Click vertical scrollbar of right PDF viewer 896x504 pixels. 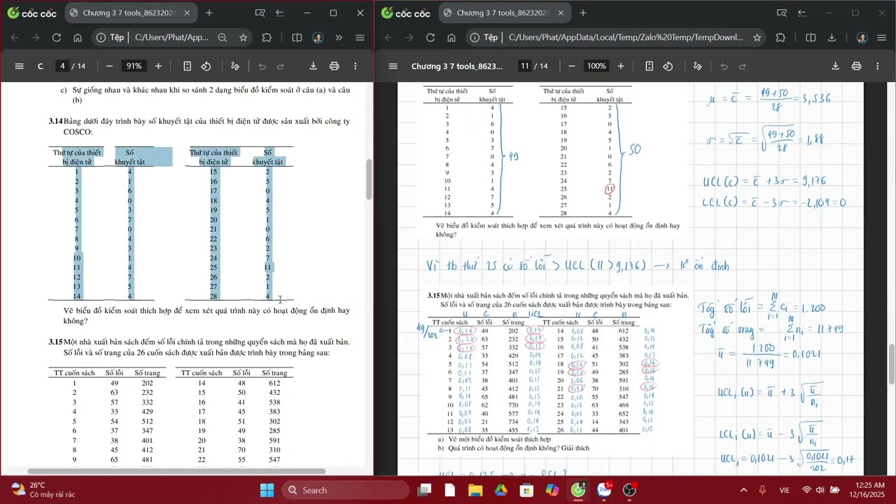(x=892, y=365)
